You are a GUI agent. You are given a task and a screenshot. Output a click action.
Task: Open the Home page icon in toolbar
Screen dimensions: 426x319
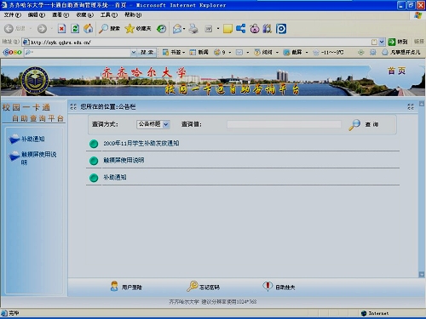pos(89,28)
